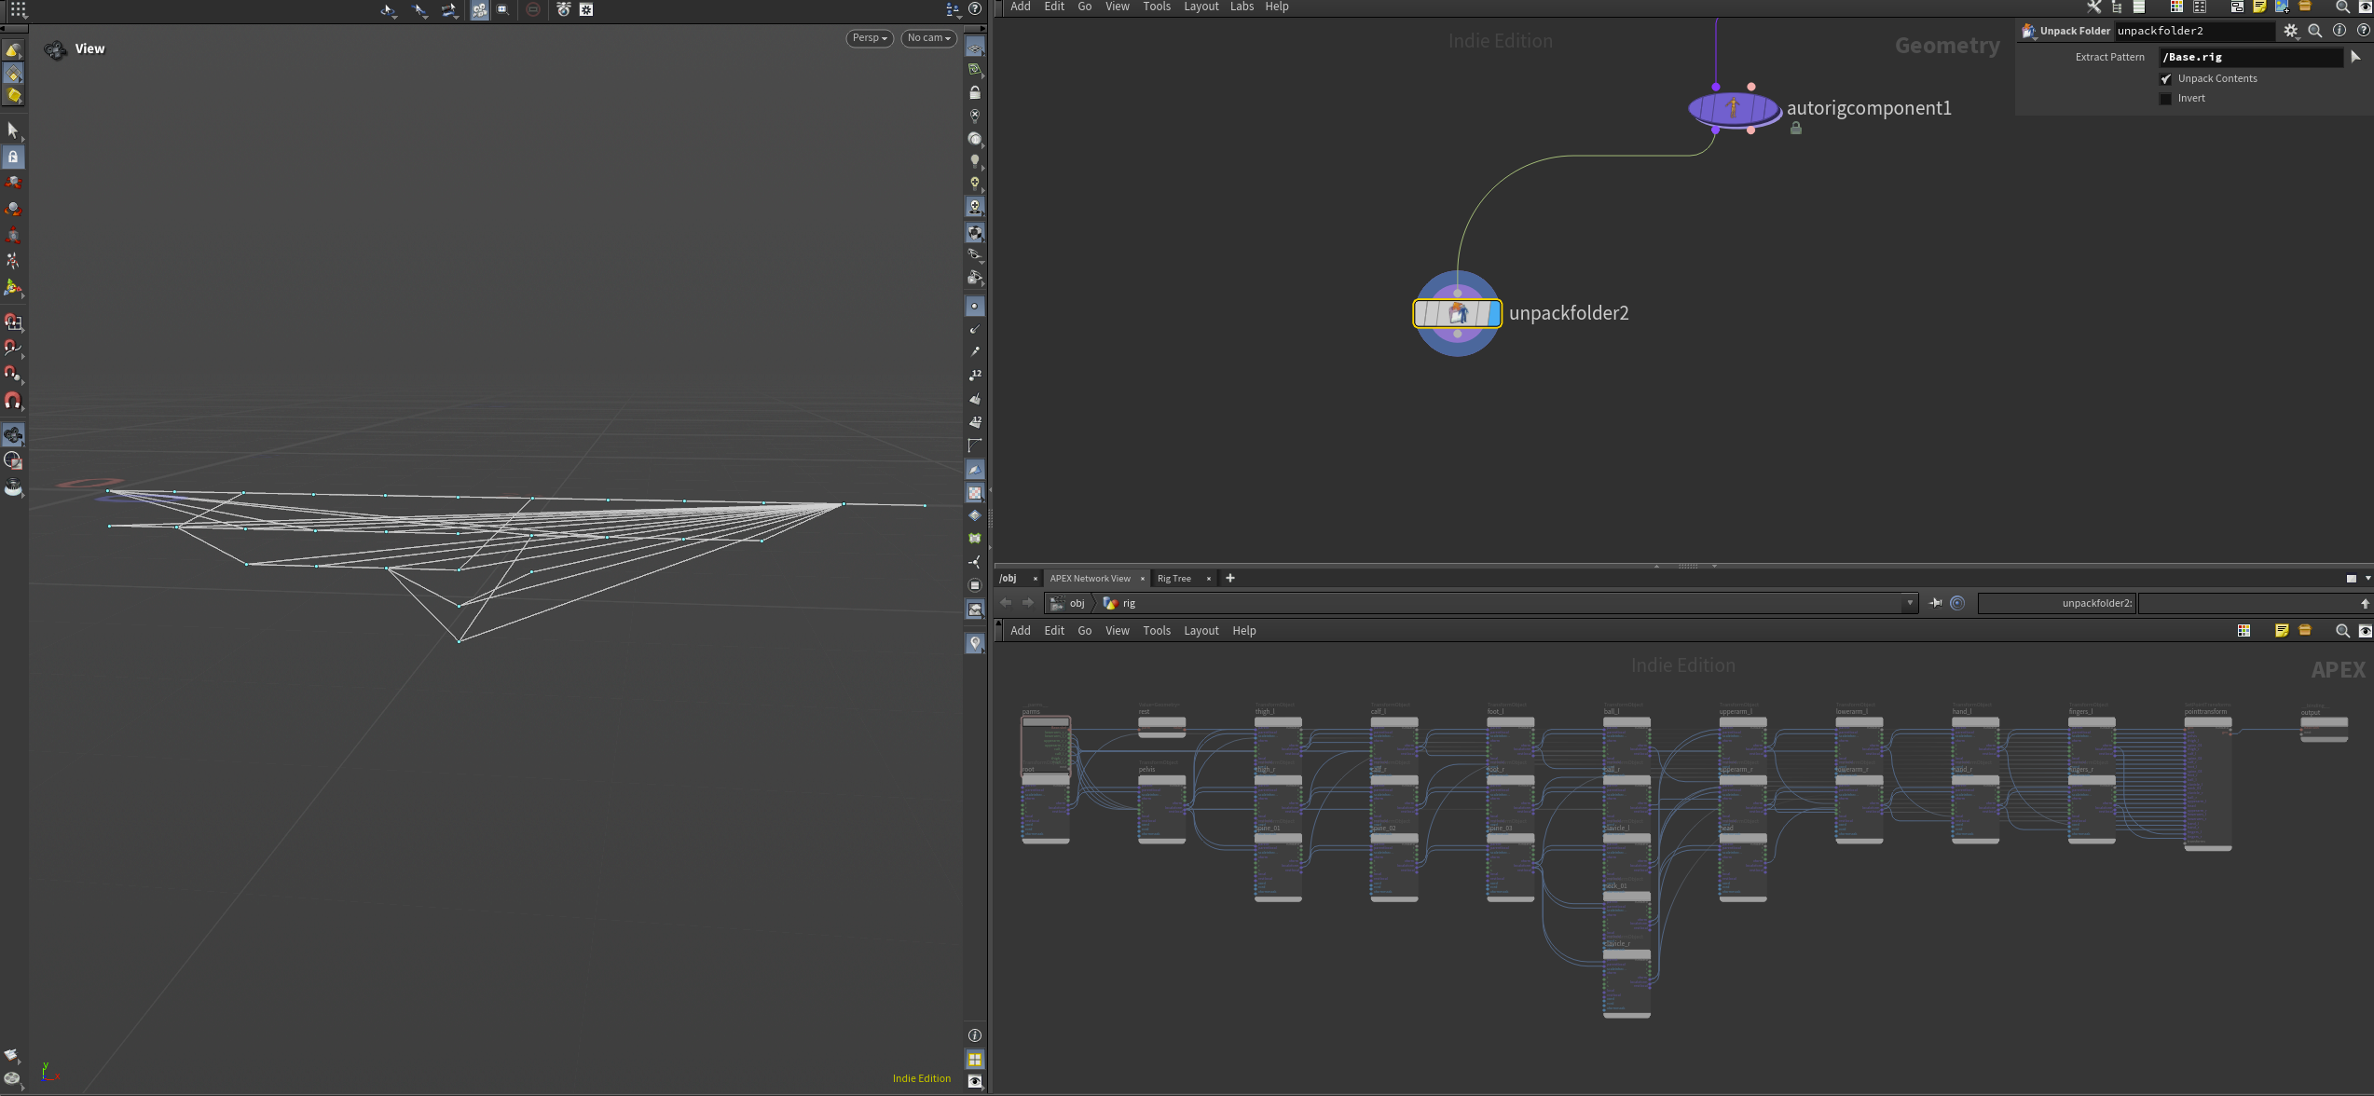This screenshot has width=2374, height=1096.
Task: Open the Labs menu in the network editor
Action: (1242, 7)
